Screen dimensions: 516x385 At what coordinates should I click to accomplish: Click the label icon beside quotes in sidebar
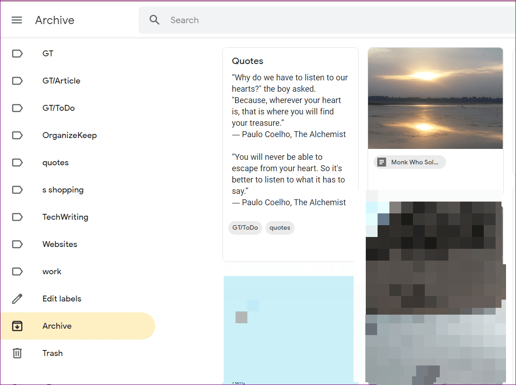point(17,163)
